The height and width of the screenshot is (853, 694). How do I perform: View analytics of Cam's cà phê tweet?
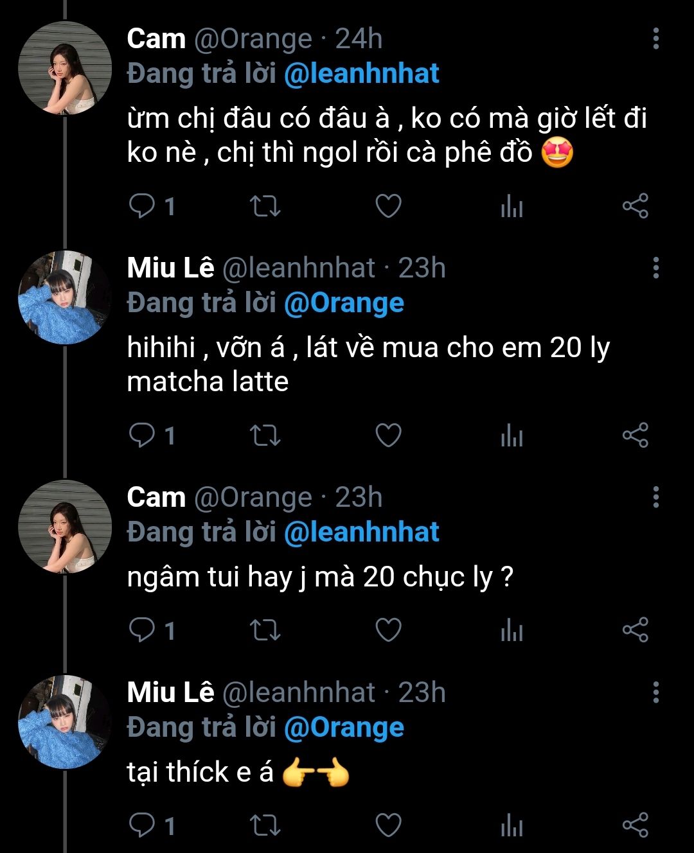(512, 206)
